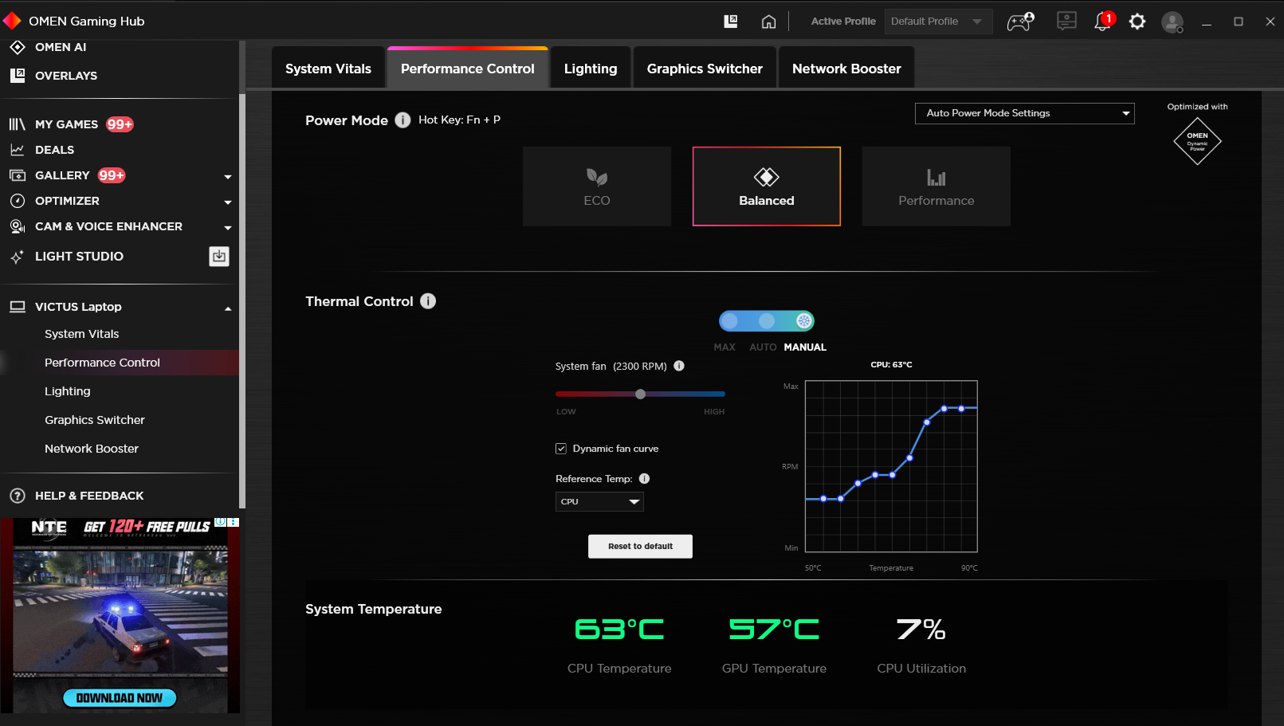The height and width of the screenshot is (726, 1284).
Task: Click the lowest-temperature fan curve point
Action: (x=823, y=499)
